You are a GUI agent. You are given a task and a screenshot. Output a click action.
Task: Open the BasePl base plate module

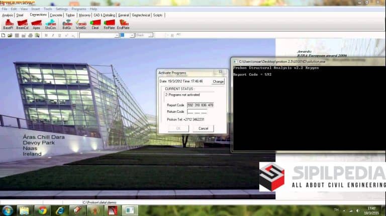[x=8, y=24]
